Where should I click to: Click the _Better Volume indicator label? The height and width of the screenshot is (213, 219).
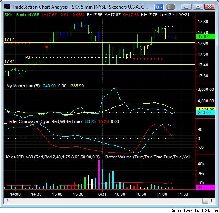[147, 157]
